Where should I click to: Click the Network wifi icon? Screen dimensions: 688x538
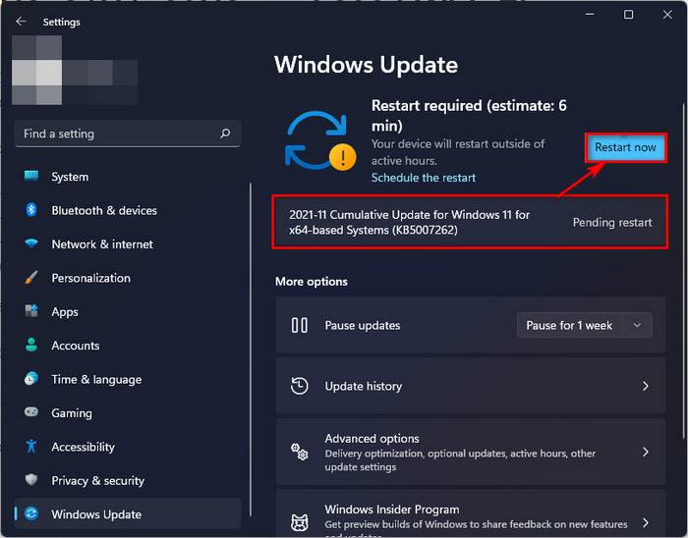click(x=31, y=243)
